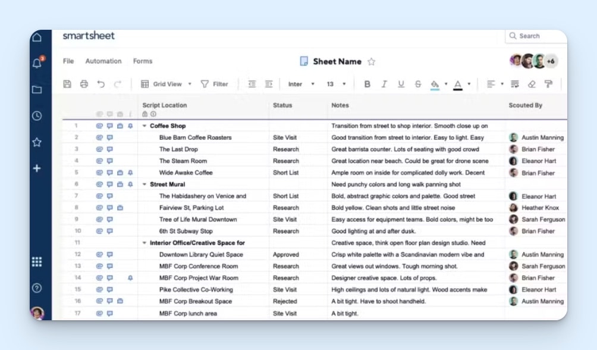Toggle italic formatting
The width and height of the screenshot is (597, 350).
coord(384,84)
